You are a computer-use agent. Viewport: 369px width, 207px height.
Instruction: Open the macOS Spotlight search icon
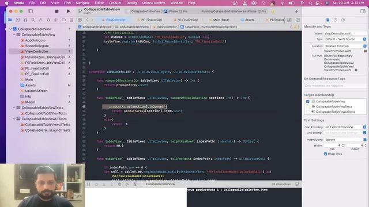pos(310,3)
